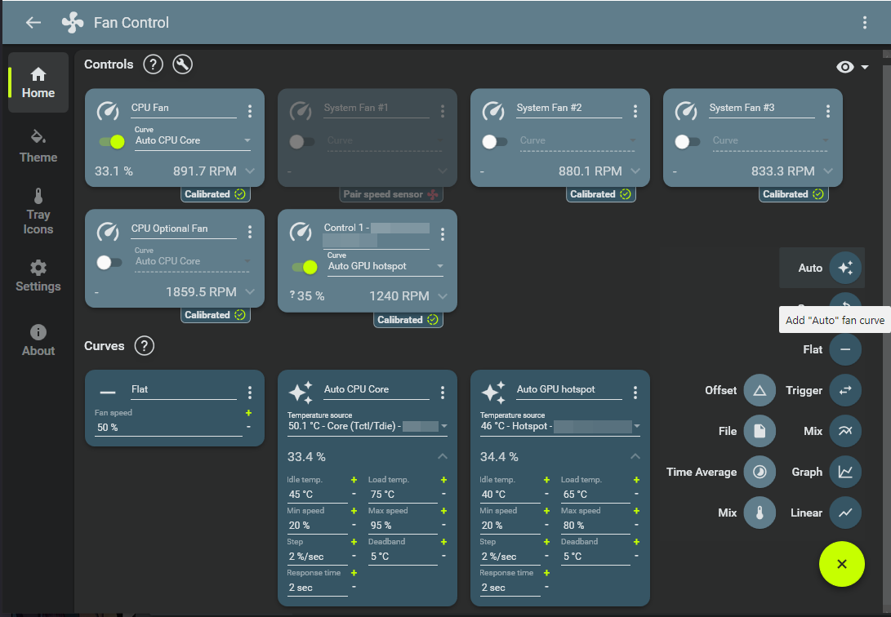The height and width of the screenshot is (617, 891).
Task: Open the Controls help question mark
Action: click(153, 64)
